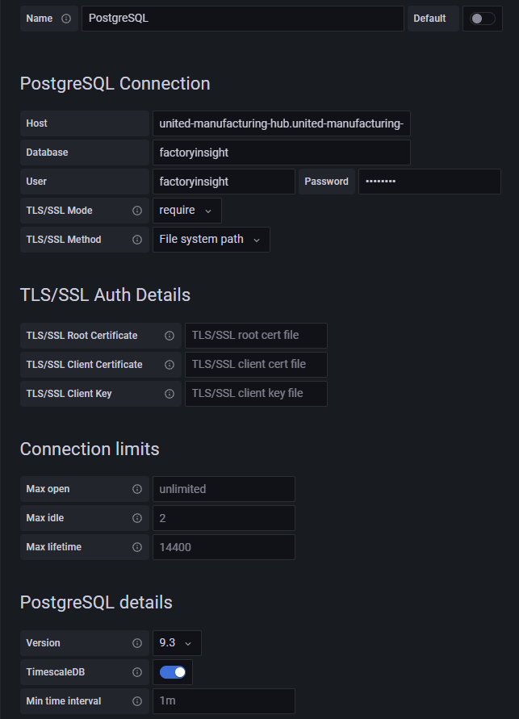Click info icon beside Max lifetime
Image resolution: width=519 pixels, height=719 pixels.
pyautogui.click(x=137, y=547)
